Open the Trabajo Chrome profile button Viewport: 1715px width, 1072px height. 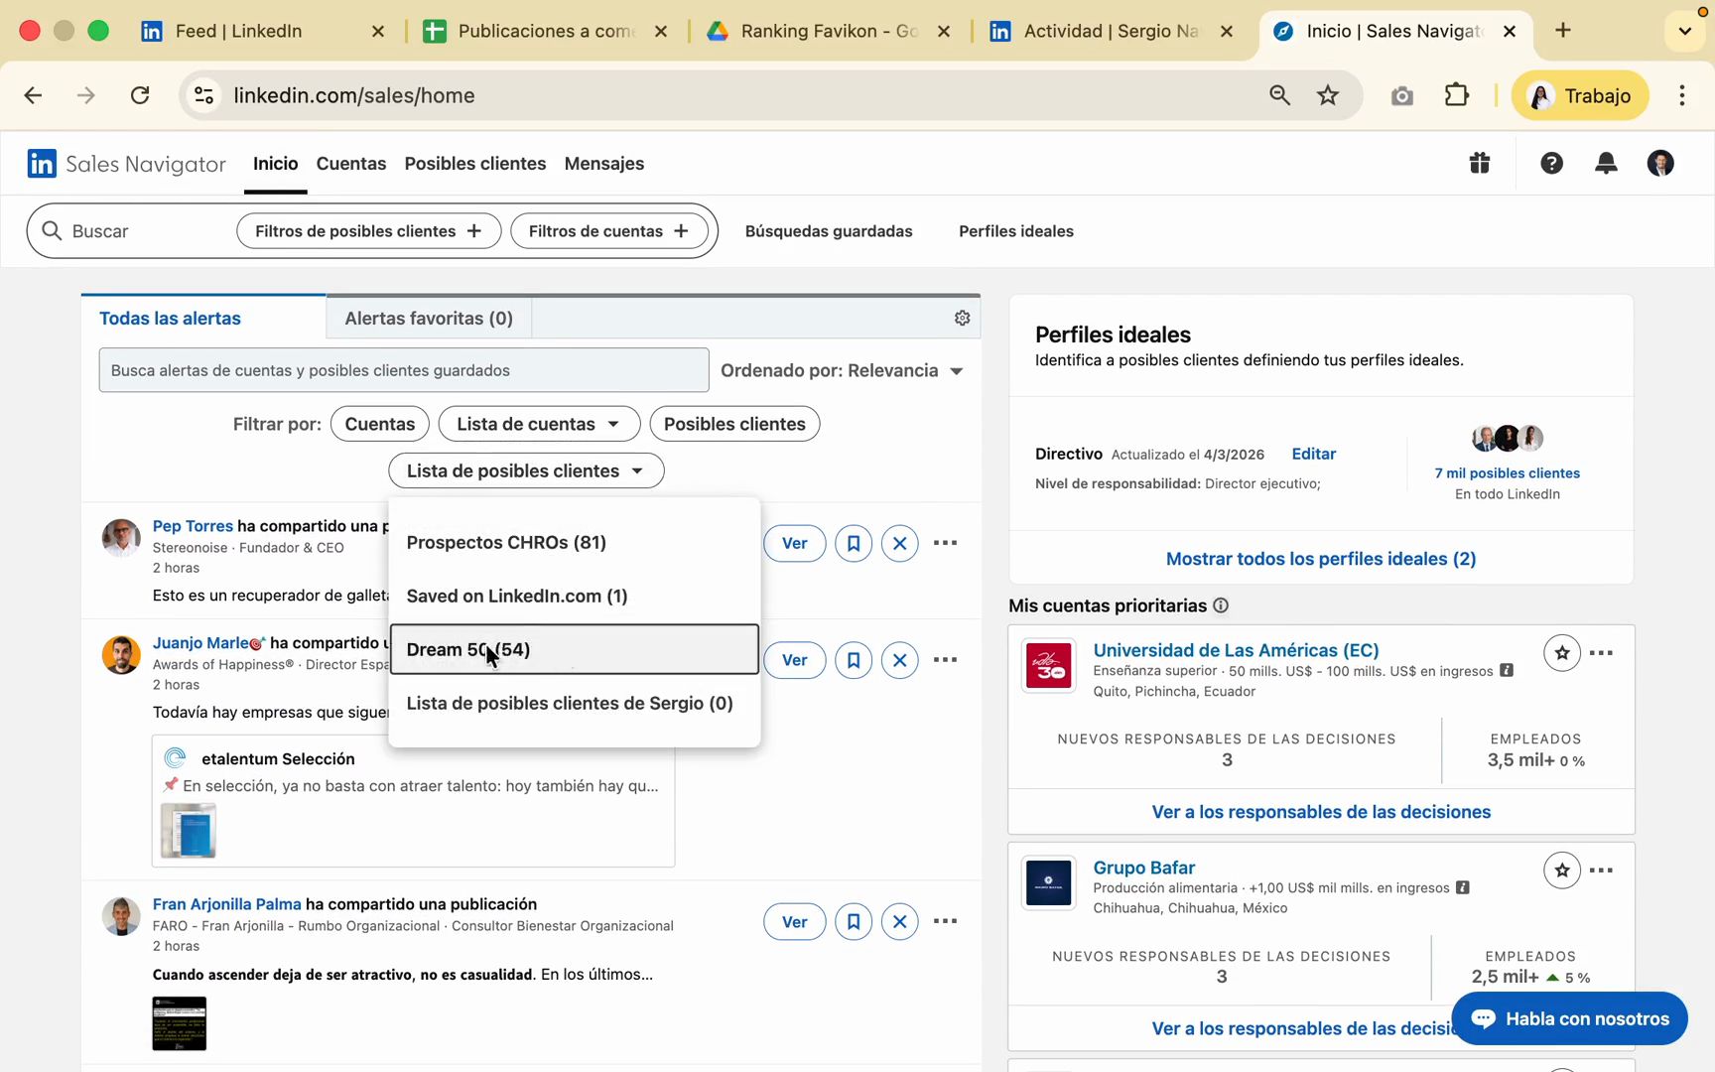click(1580, 95)
